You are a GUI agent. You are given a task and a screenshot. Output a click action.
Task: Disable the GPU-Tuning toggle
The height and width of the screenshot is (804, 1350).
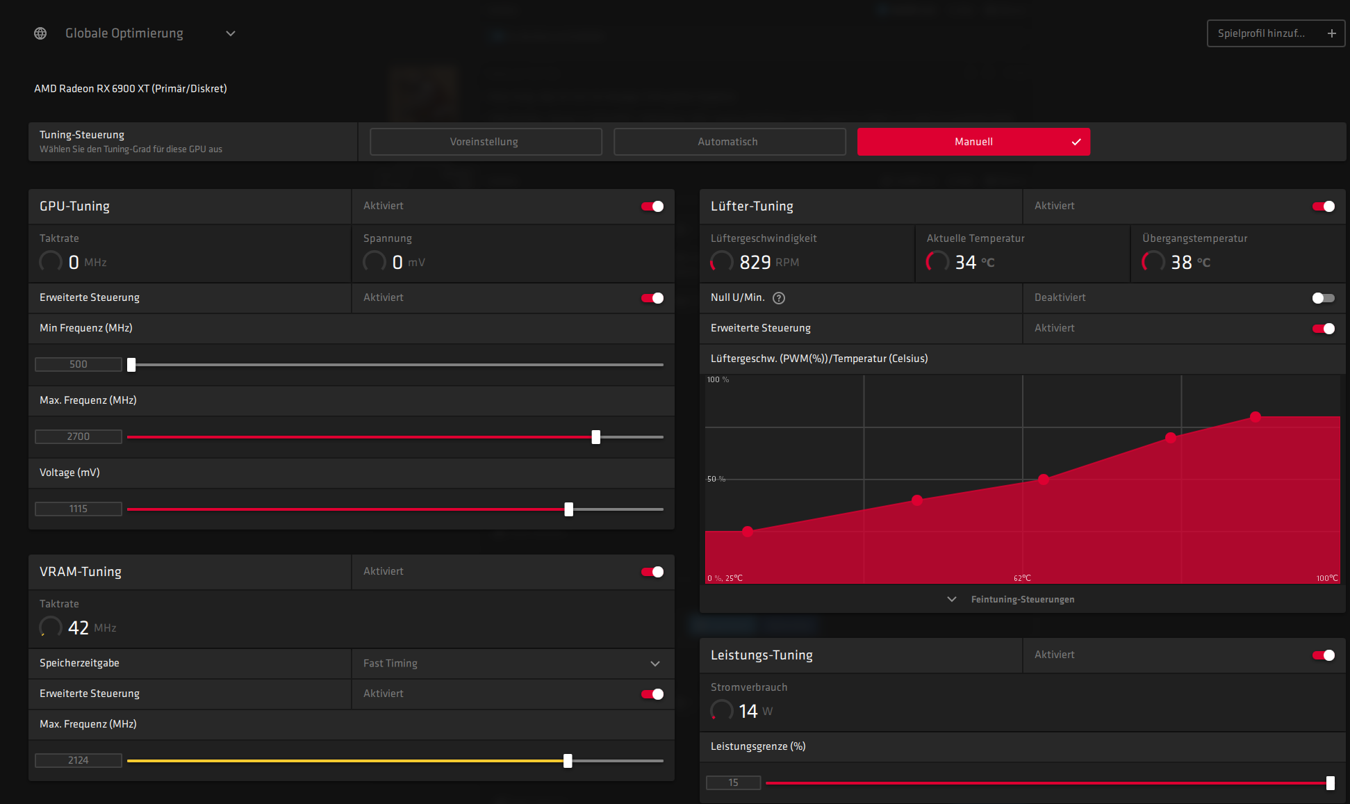[652, 206]
